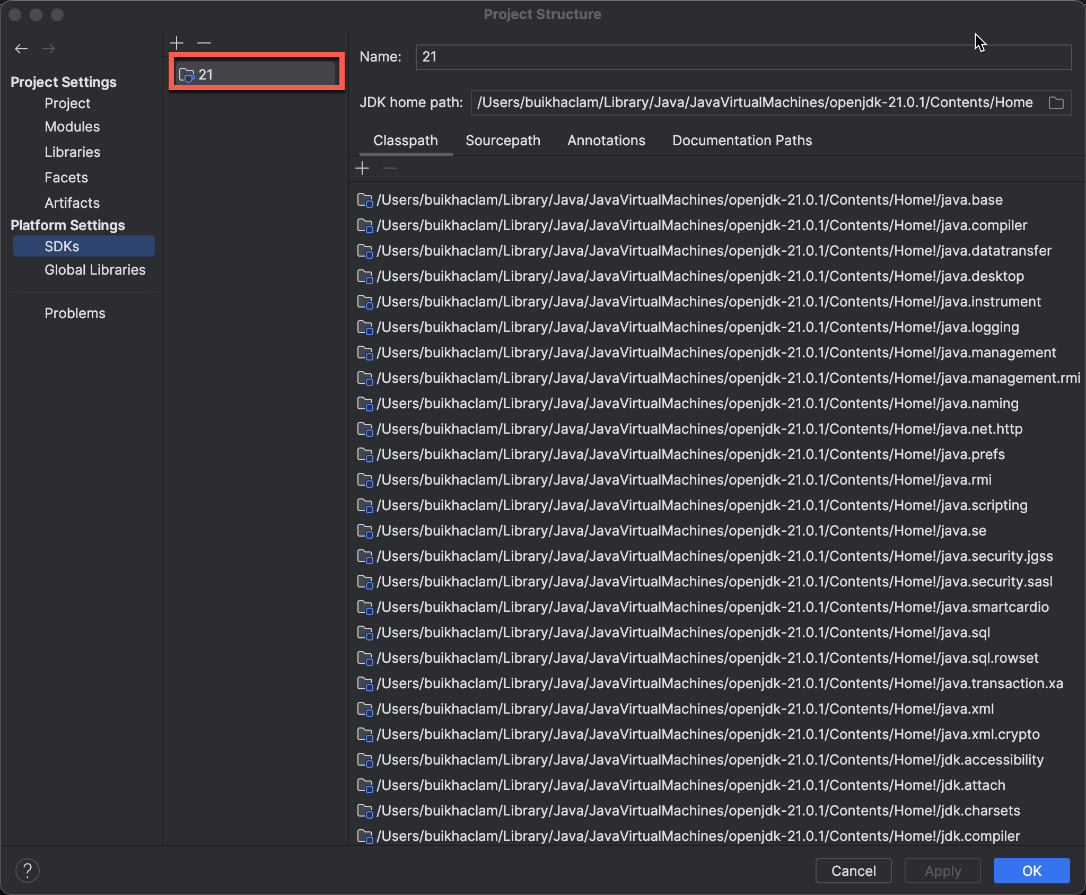
Task: Click folder icon of java.xml entry
Action: click(x=365, y=709)
